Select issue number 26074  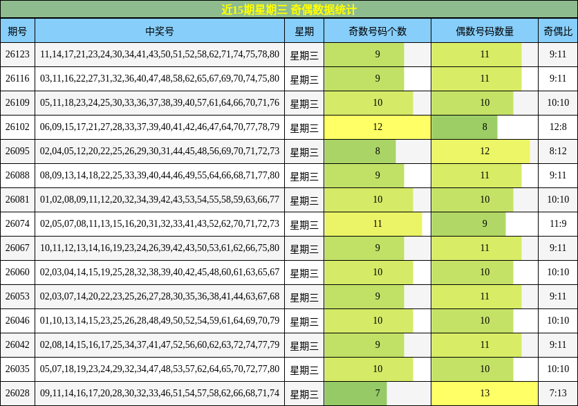(17, 224)
